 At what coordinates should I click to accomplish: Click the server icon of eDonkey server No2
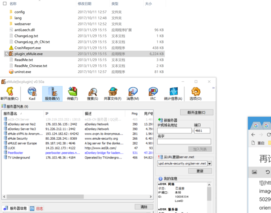6,124
